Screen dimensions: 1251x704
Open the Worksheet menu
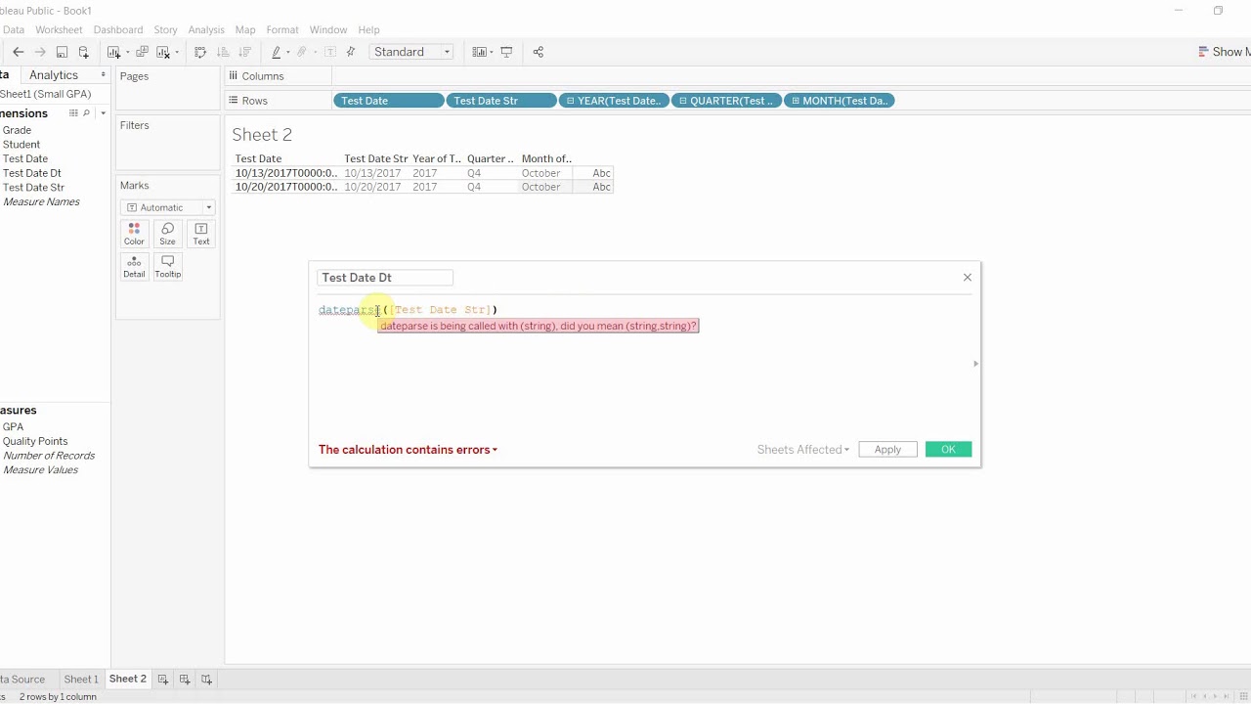(59, 30)
